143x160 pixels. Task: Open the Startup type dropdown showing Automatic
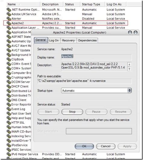96,91
